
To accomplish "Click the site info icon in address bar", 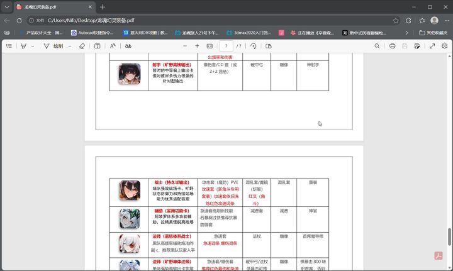I will pyautogui.click(x=31, y=21).
